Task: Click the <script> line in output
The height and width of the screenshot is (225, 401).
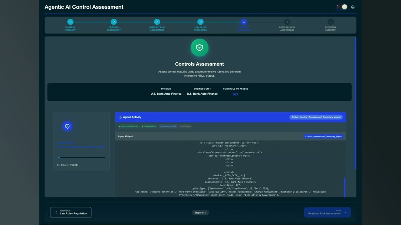Action: pos(229,172)
